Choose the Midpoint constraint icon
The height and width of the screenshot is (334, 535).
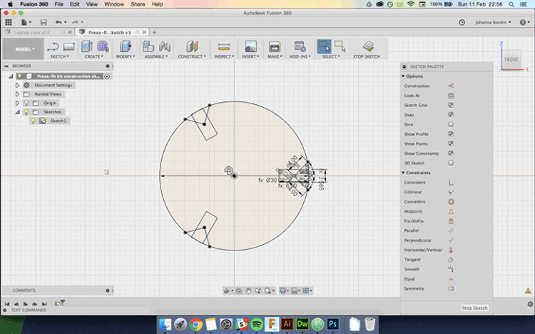[451, 211]
